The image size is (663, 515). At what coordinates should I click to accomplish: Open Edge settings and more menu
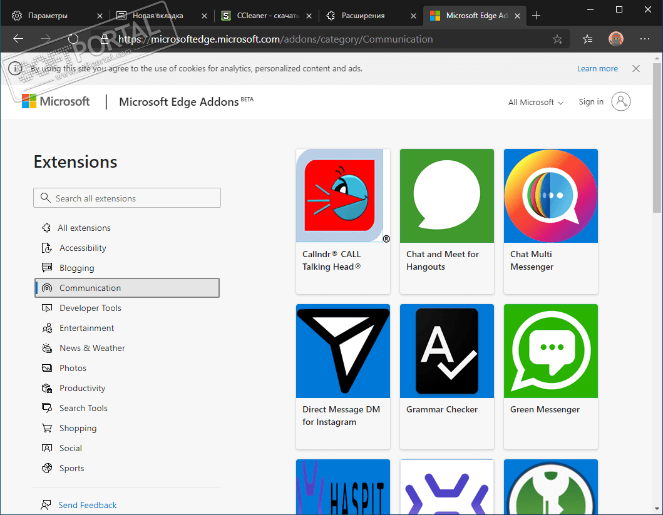click(x=644, y=39)
